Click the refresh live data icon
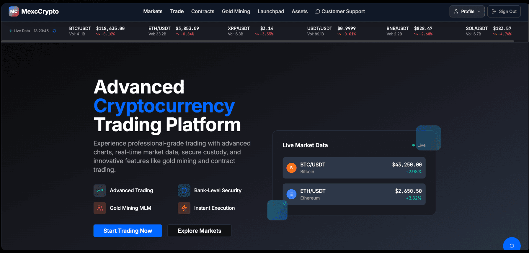529x253 pixels. (x=54, y=31)
